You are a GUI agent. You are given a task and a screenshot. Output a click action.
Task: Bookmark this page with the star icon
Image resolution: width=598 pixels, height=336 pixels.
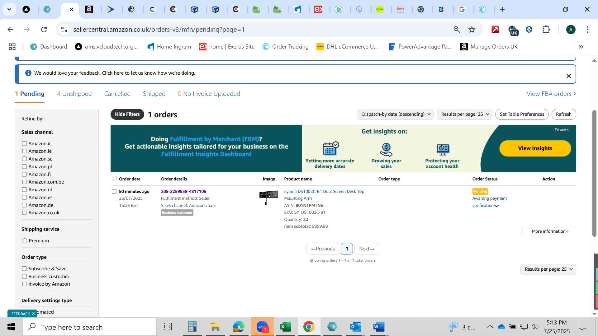pyautogui.click(x=472, y=30)
